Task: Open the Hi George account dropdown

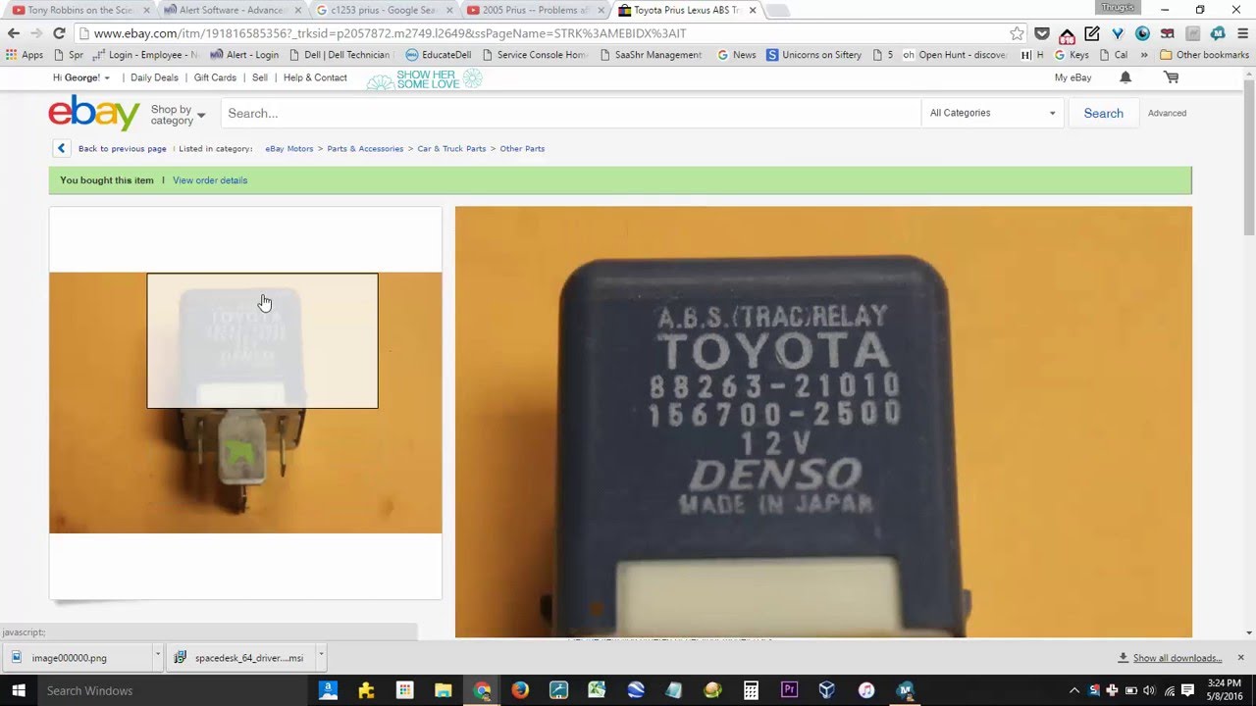Action: [80, 77]
